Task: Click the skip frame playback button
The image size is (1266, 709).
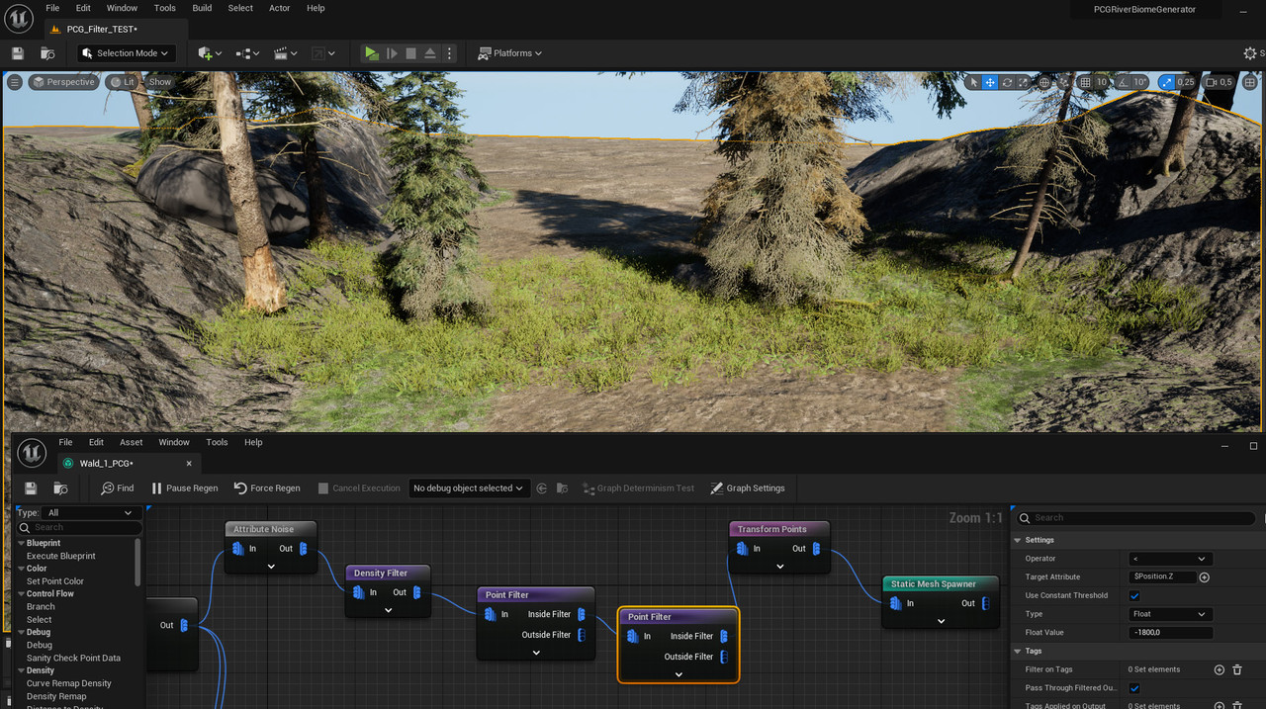Action: 392,53
